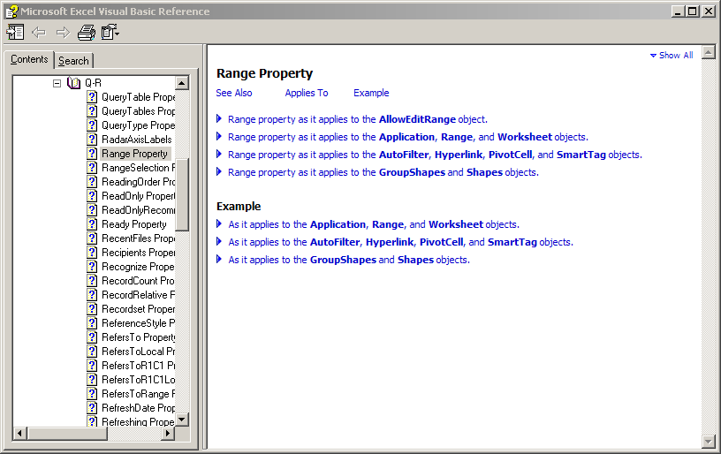Image resolution: width=721 pixels, height=454 pixels.
Task: Open the AllowEditRange object link
Action: [x=417, y=119]
